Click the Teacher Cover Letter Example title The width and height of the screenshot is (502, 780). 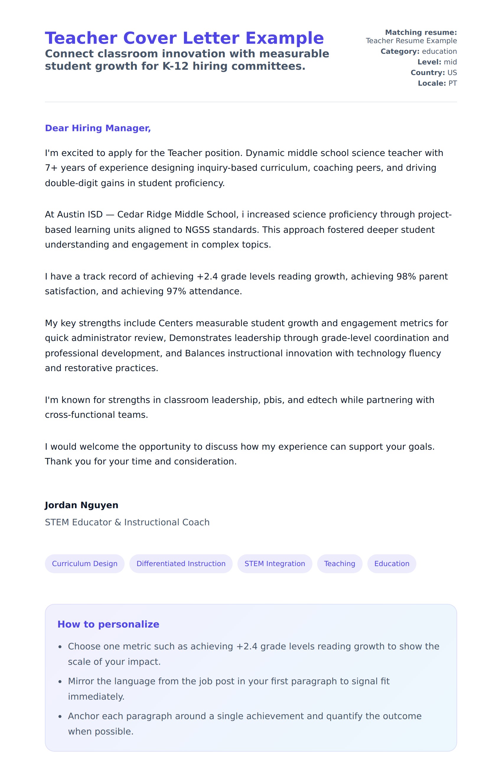pyautogui.click(x=184, y=38)
